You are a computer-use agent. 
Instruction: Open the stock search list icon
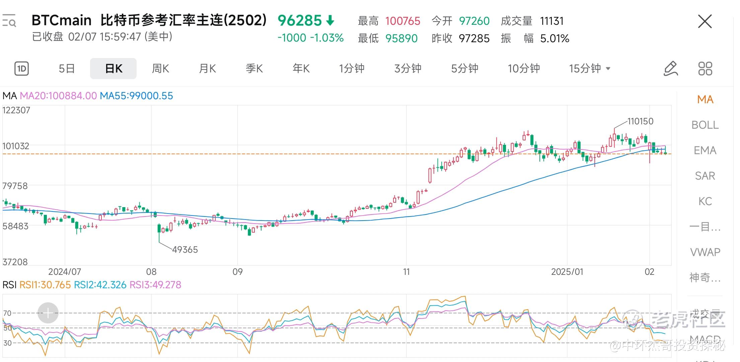click(9, 21)
